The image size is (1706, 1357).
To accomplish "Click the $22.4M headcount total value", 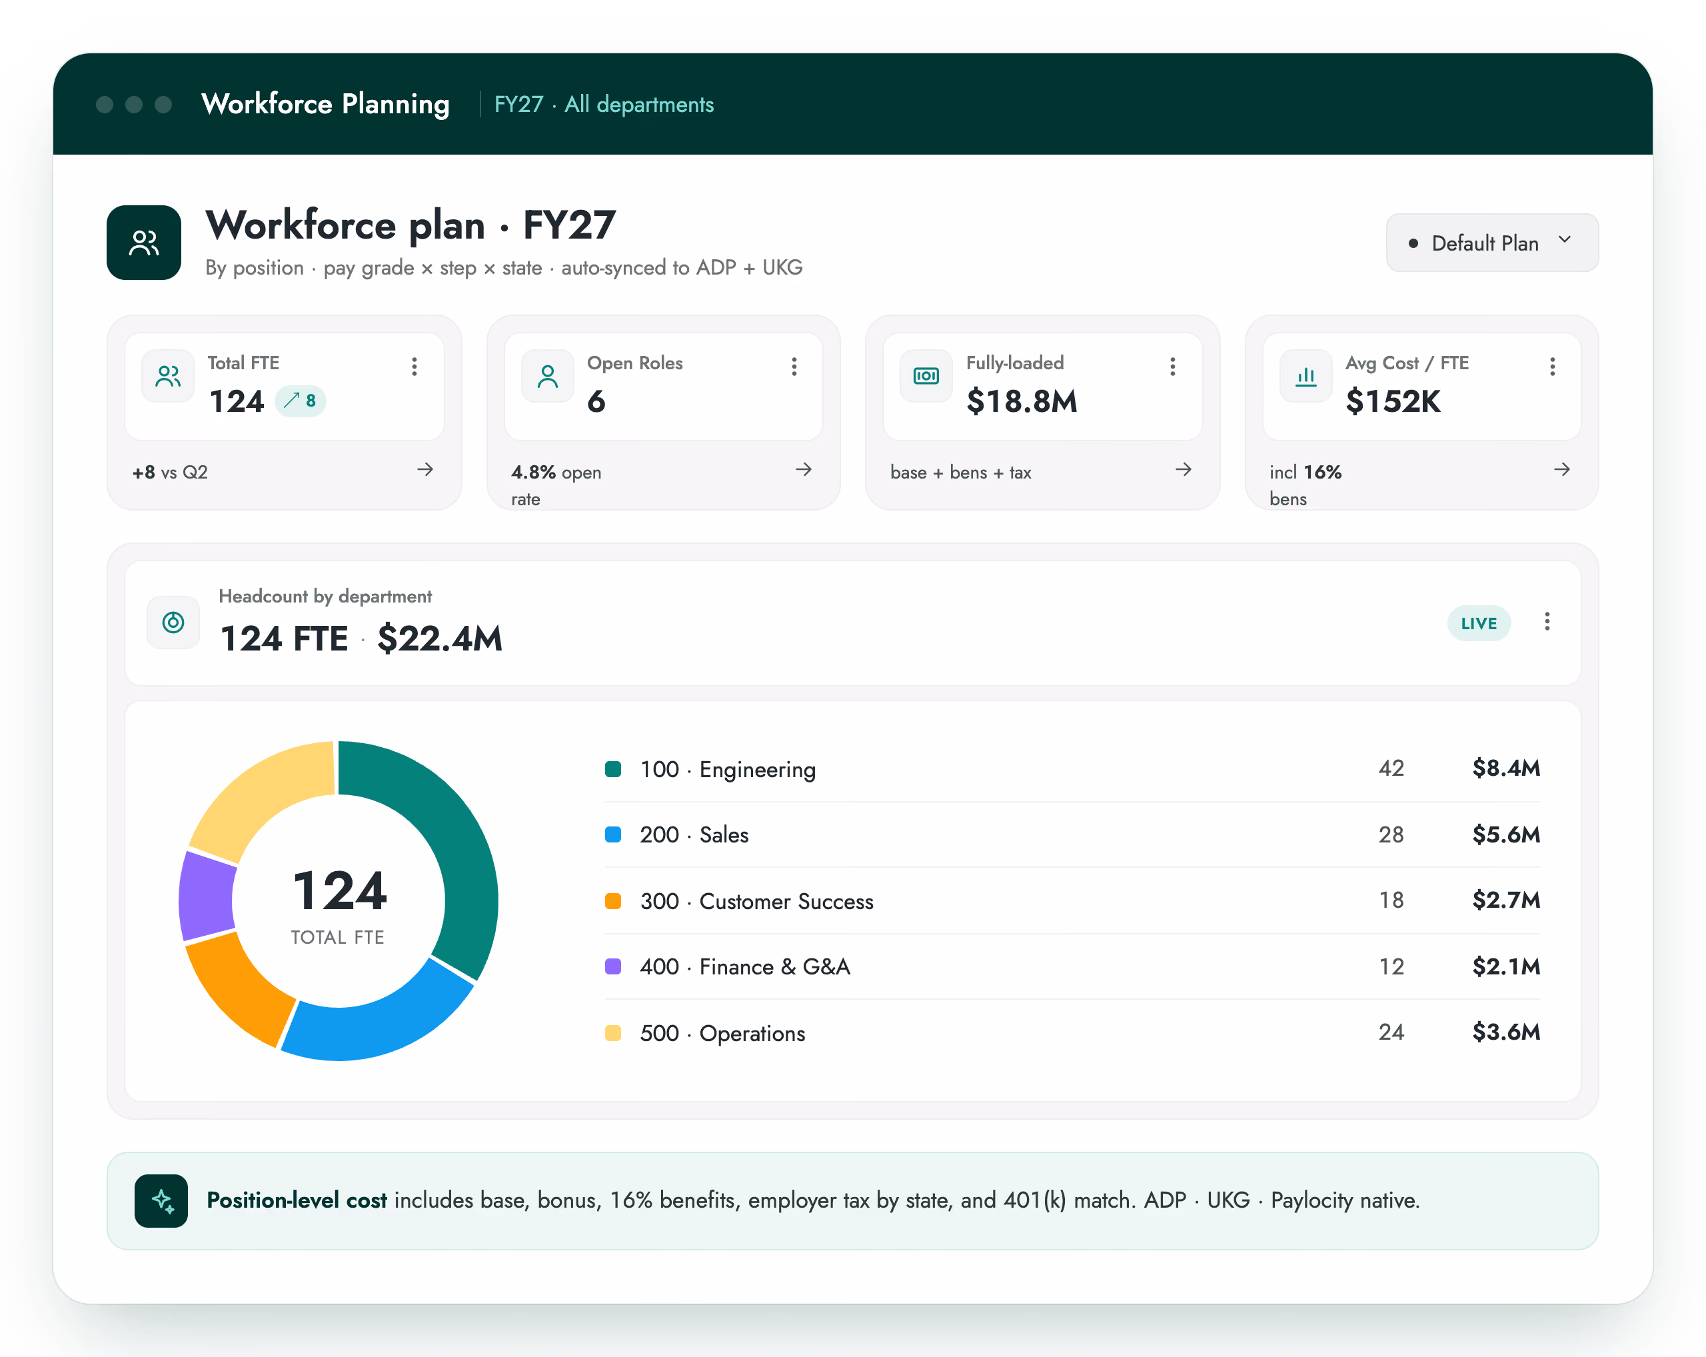I will pyautogui.click(x=440, y=639).
